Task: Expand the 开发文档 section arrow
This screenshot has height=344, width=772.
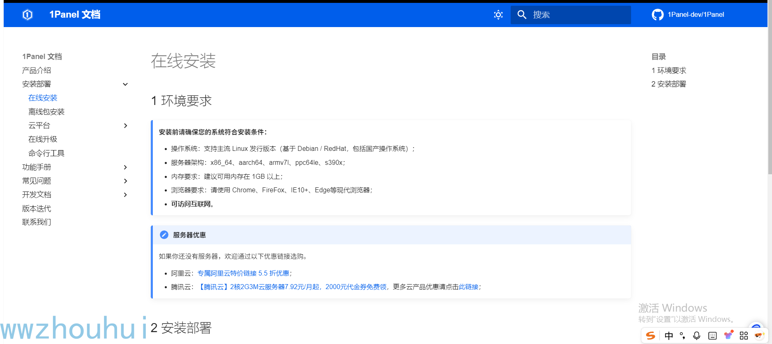Action: [125, 195]
